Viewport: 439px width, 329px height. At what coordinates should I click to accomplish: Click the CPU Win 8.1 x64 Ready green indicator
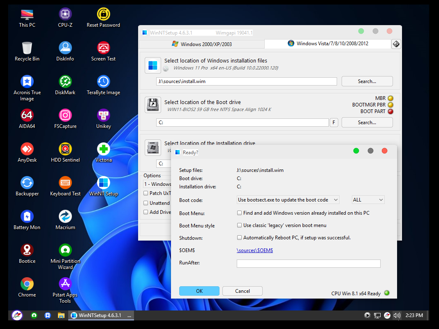[x=387, y=293]
